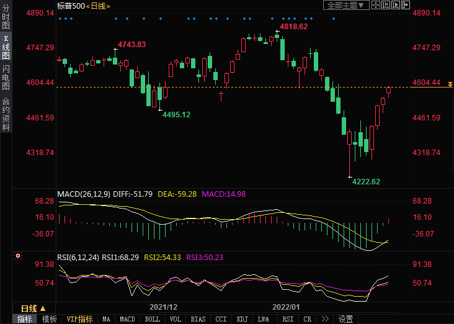
Task: Expand the 日线 period selector at bottom left
Action: click(x=33, y=308)
